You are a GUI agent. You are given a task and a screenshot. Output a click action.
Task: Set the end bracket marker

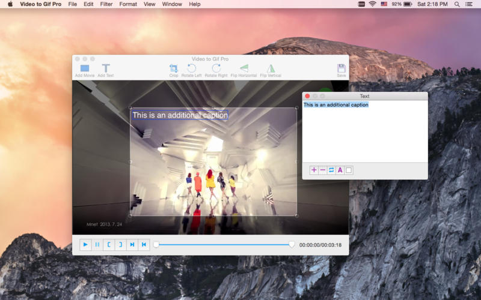[x=121, y=245]
